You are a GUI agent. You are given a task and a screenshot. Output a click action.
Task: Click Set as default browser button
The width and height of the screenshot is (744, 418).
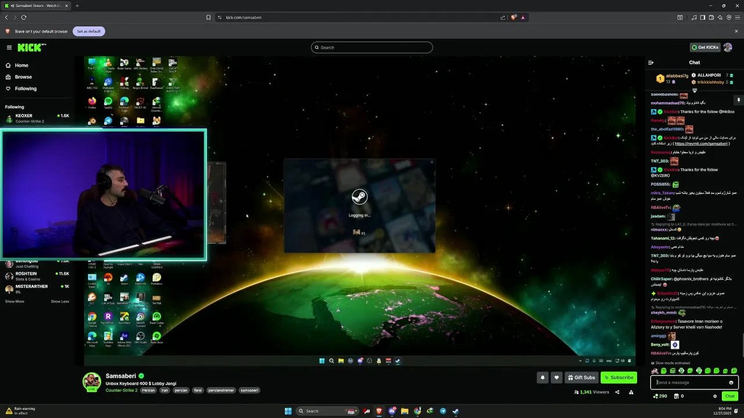click(89, 31)
